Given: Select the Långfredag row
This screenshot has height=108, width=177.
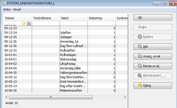Looking at the screenshot, I should 66,64.
